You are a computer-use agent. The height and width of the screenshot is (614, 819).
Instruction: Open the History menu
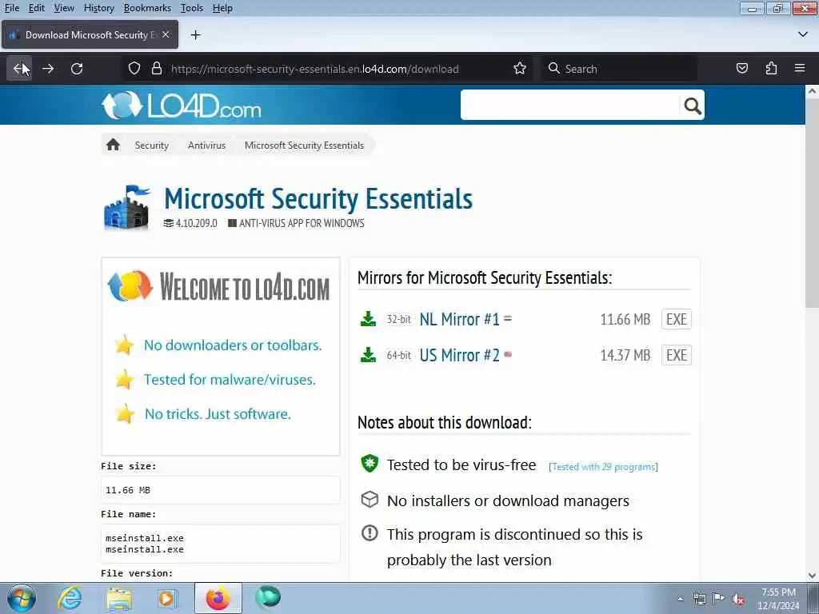click(98, 8)
